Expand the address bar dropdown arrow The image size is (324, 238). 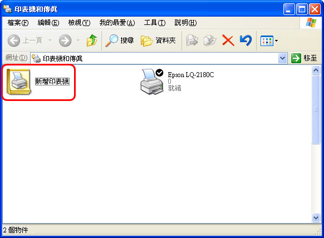282,58
